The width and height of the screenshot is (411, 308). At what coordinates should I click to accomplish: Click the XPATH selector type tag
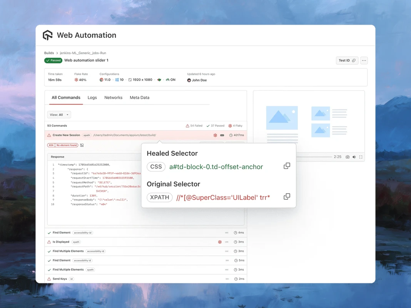160,197
